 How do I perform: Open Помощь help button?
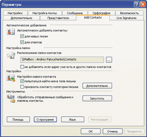pos(18,119)
